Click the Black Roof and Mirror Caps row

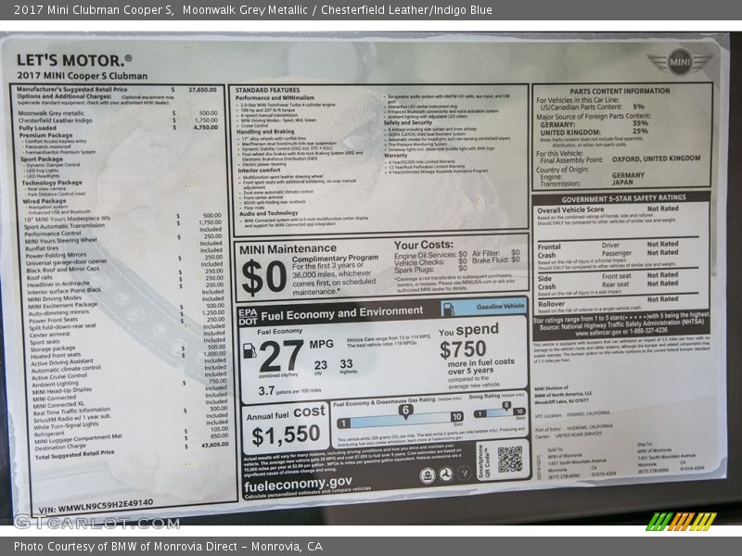click(125, 269)
